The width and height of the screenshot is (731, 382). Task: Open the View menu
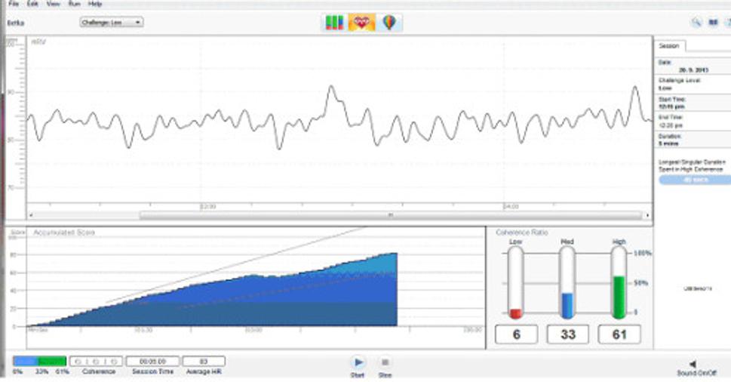pyautogui.click(x=54, y=4)
